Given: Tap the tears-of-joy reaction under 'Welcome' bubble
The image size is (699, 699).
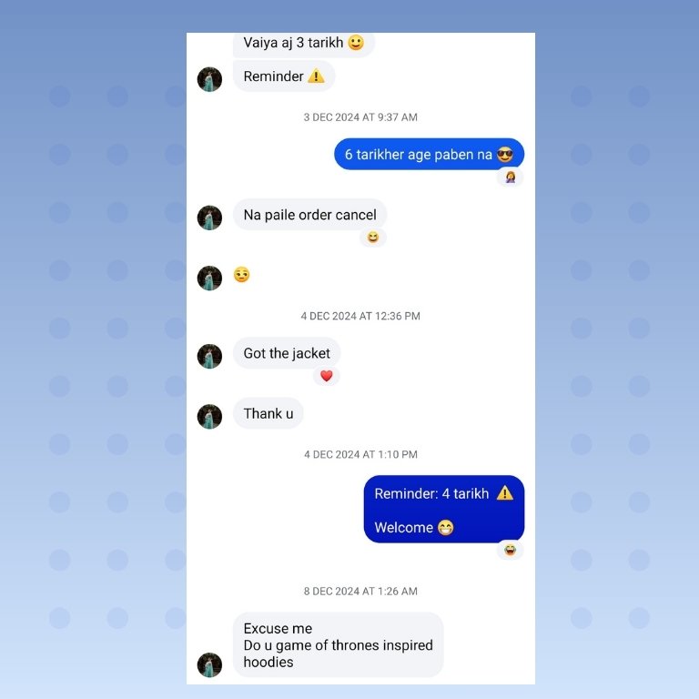Looking at the screenshot, I should [511, 550].
